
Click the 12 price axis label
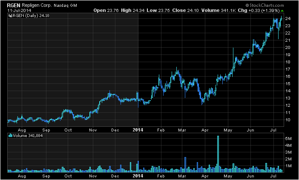click(288, 106)
